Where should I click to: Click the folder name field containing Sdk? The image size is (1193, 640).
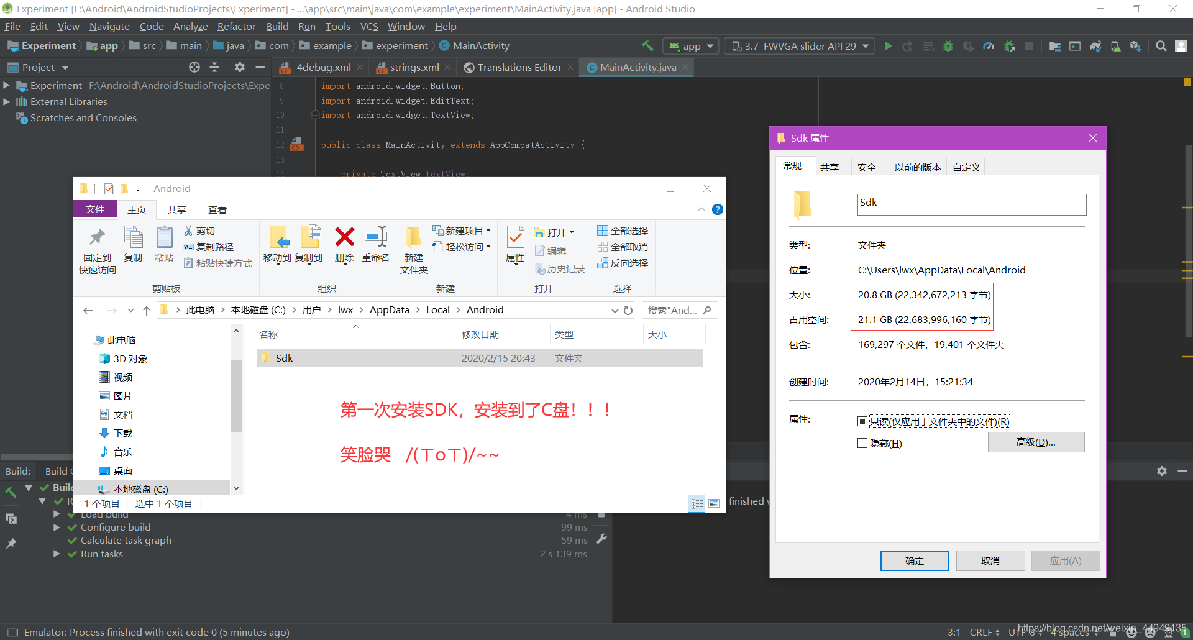972,204
